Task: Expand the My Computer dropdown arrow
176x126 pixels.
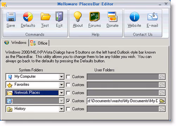Action: point(62,77)
